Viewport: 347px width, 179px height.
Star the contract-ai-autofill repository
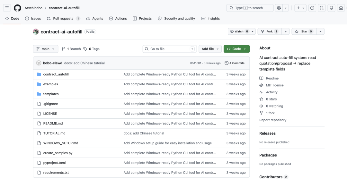point(304,32)
